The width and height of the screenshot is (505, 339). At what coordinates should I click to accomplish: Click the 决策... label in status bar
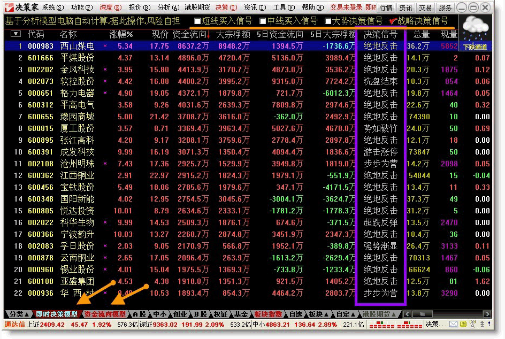(x=436, y=324)
